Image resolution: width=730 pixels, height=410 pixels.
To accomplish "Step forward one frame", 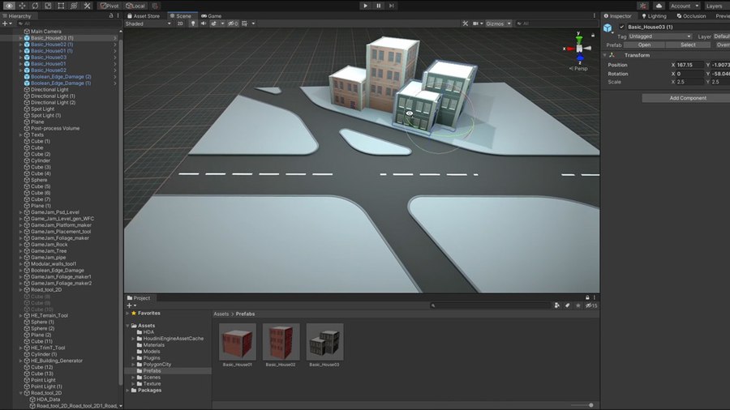I will click(392, 6).
